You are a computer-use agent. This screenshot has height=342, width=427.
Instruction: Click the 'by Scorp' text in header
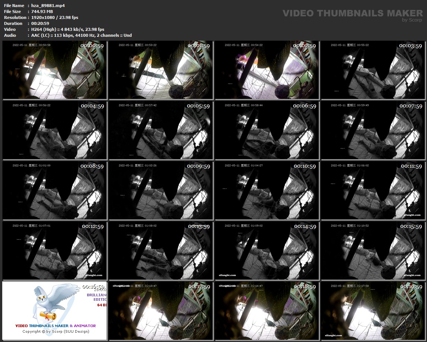pyautogui.click(x=412, y=20)
